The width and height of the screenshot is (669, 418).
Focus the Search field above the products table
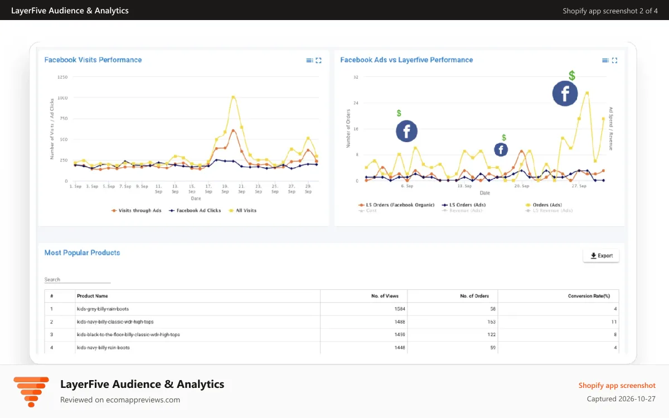tap(77, 280)
